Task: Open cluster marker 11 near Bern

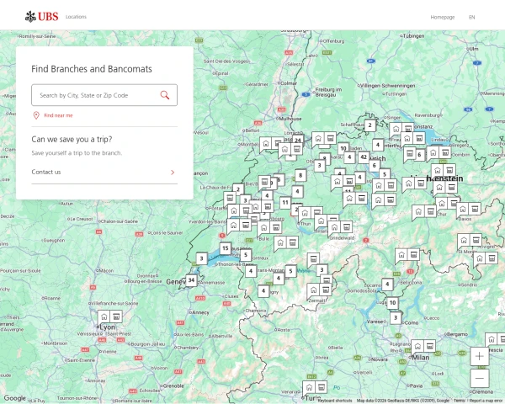Action: tap(285, 203)
